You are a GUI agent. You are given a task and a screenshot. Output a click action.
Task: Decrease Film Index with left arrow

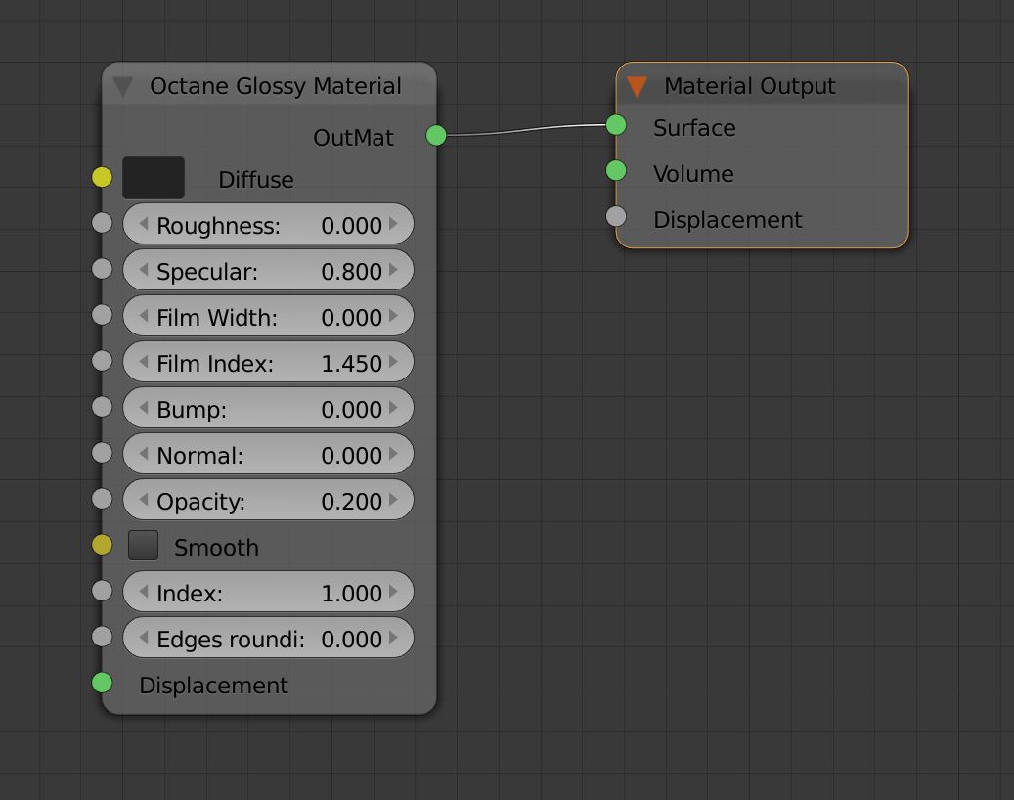(144, 362)
